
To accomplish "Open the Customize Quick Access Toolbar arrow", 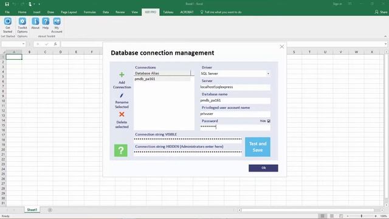I will point(39,4).
